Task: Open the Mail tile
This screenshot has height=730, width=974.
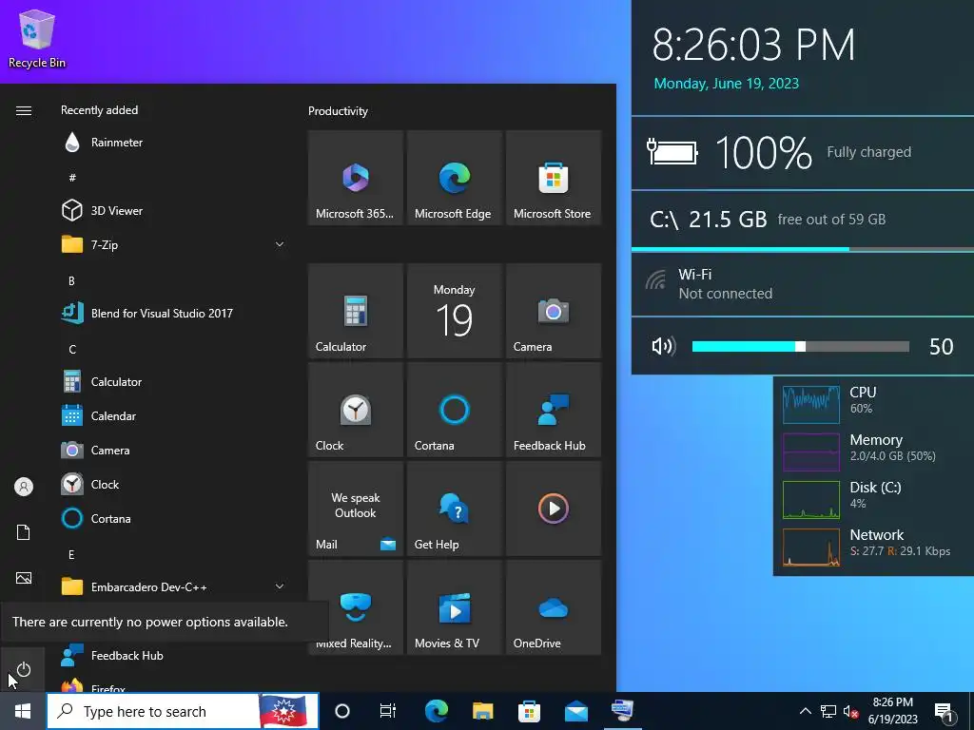Action: pos(356,509)
